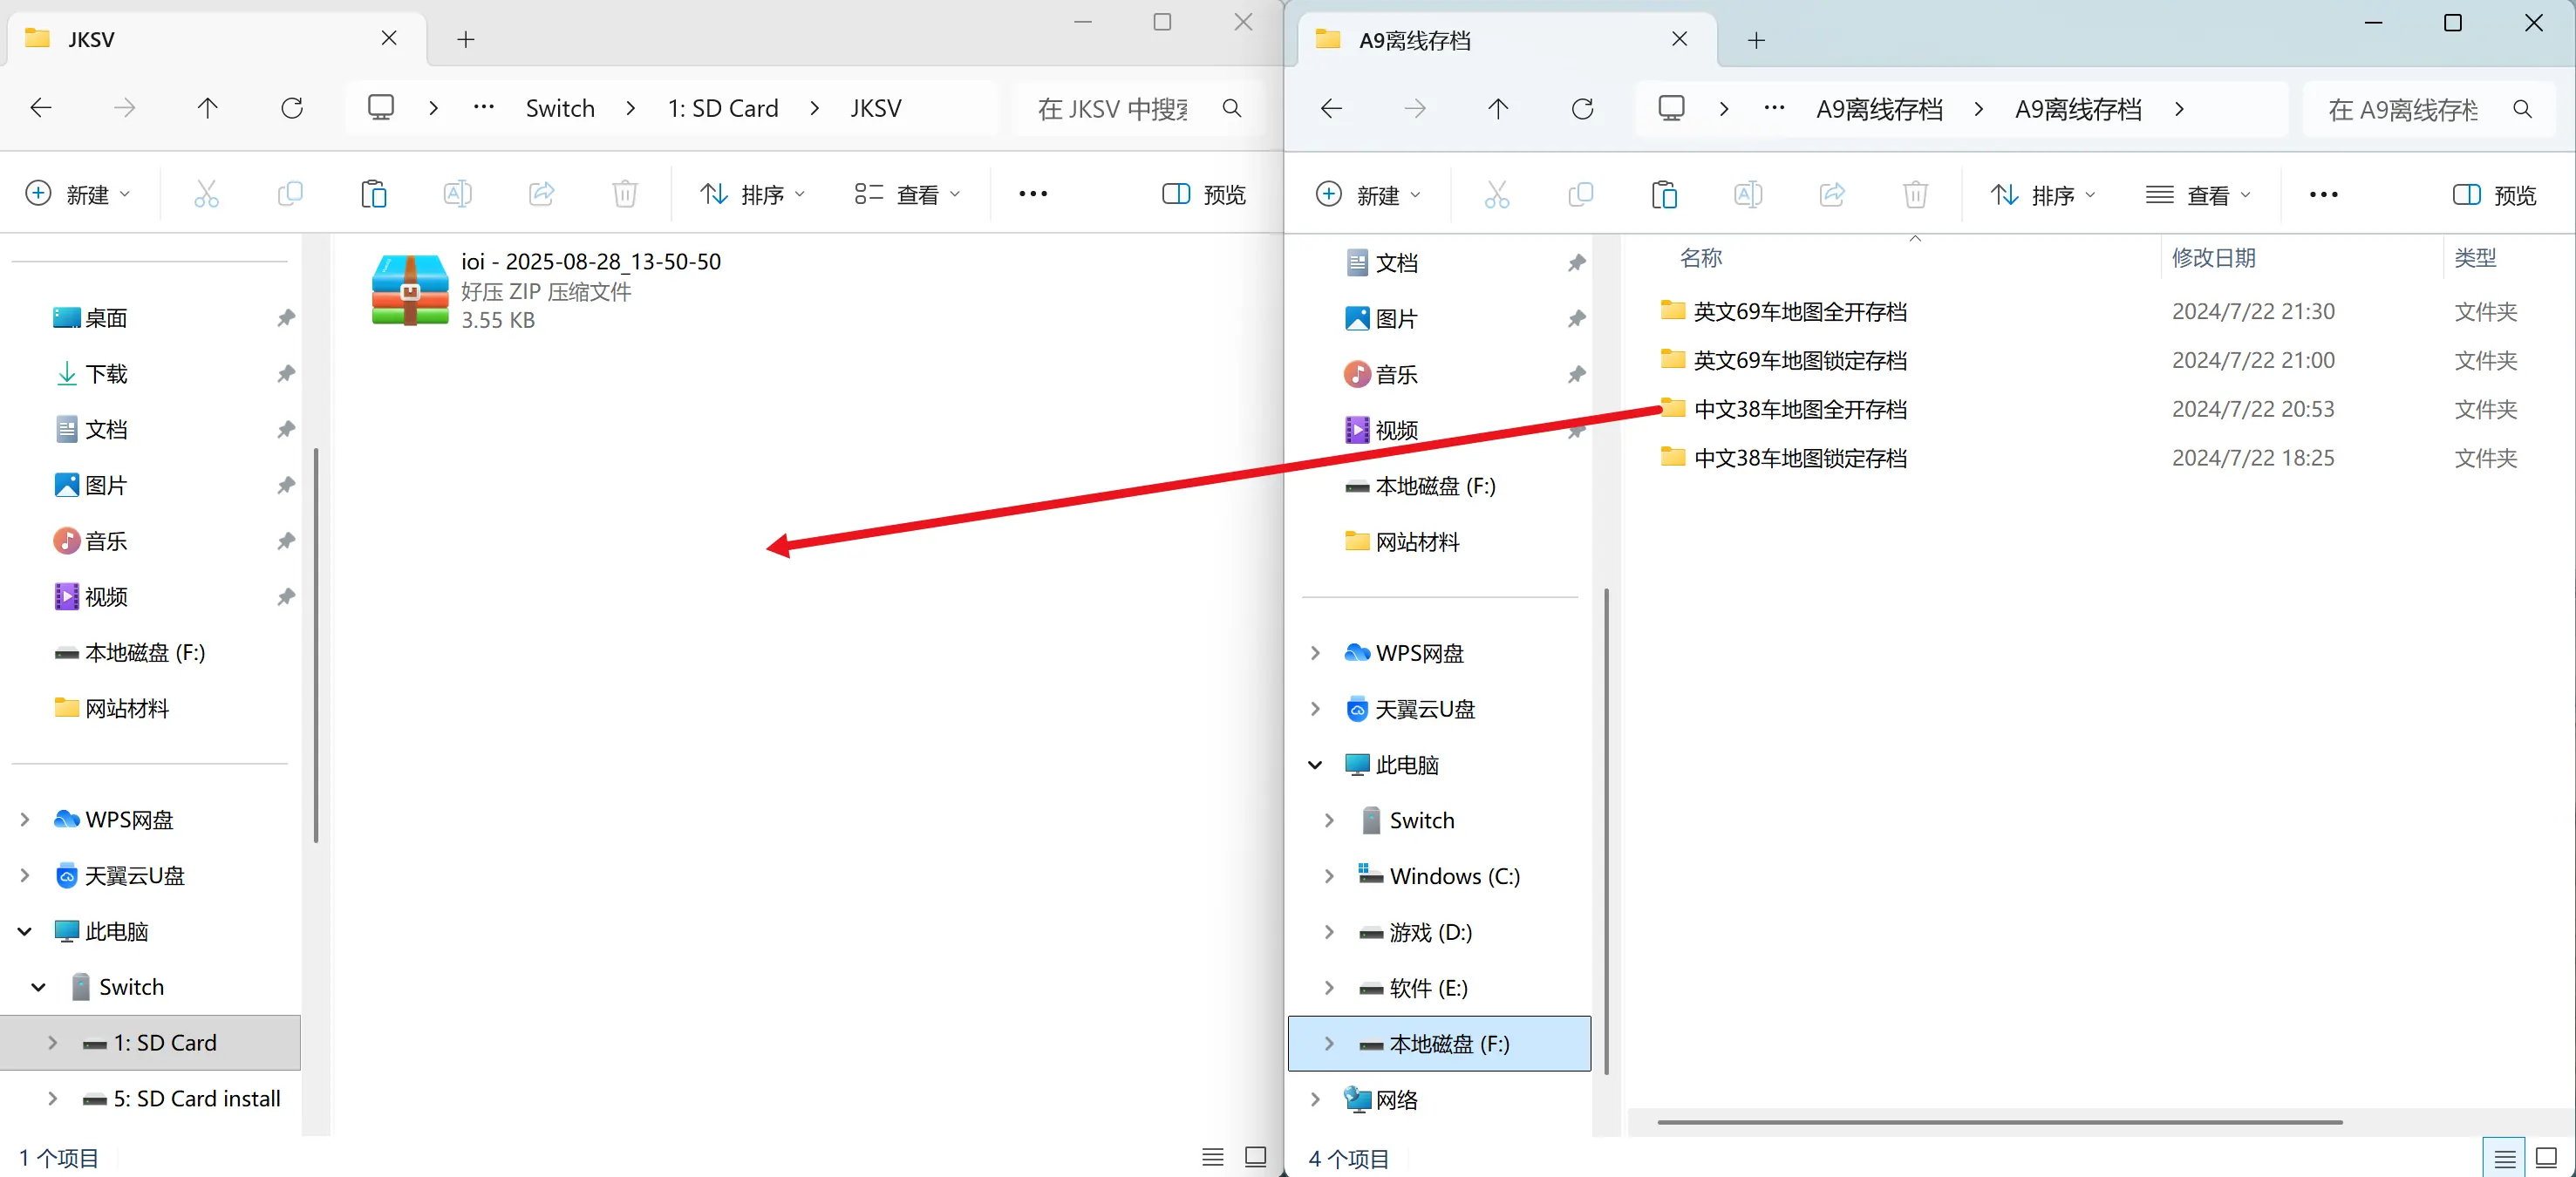Click the JKSV navigation pane vertical scrollbar
This screenshot has width=2576, height=1177.
coord(316,645)
